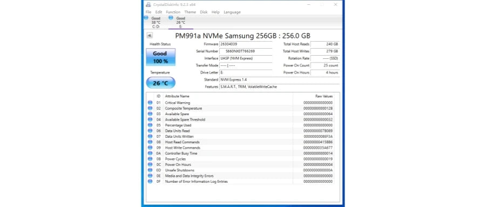Click the Good 100 % health status button
Image resolution: width=486 pixels, height=207 pixels.
click(160, 57)
